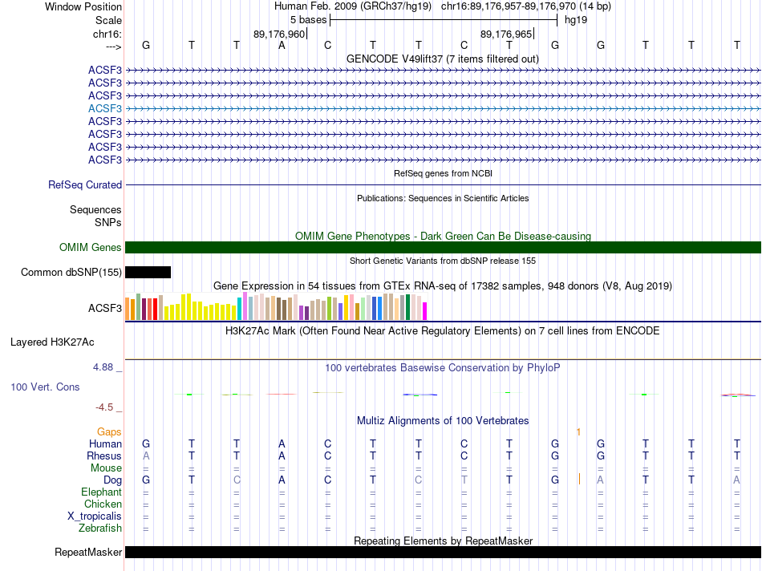Image resolution: width=762 pixels, height=571 pixels.
Task: Click the dark green bar in GTEx chart
Action: click(x=408, y=307)
